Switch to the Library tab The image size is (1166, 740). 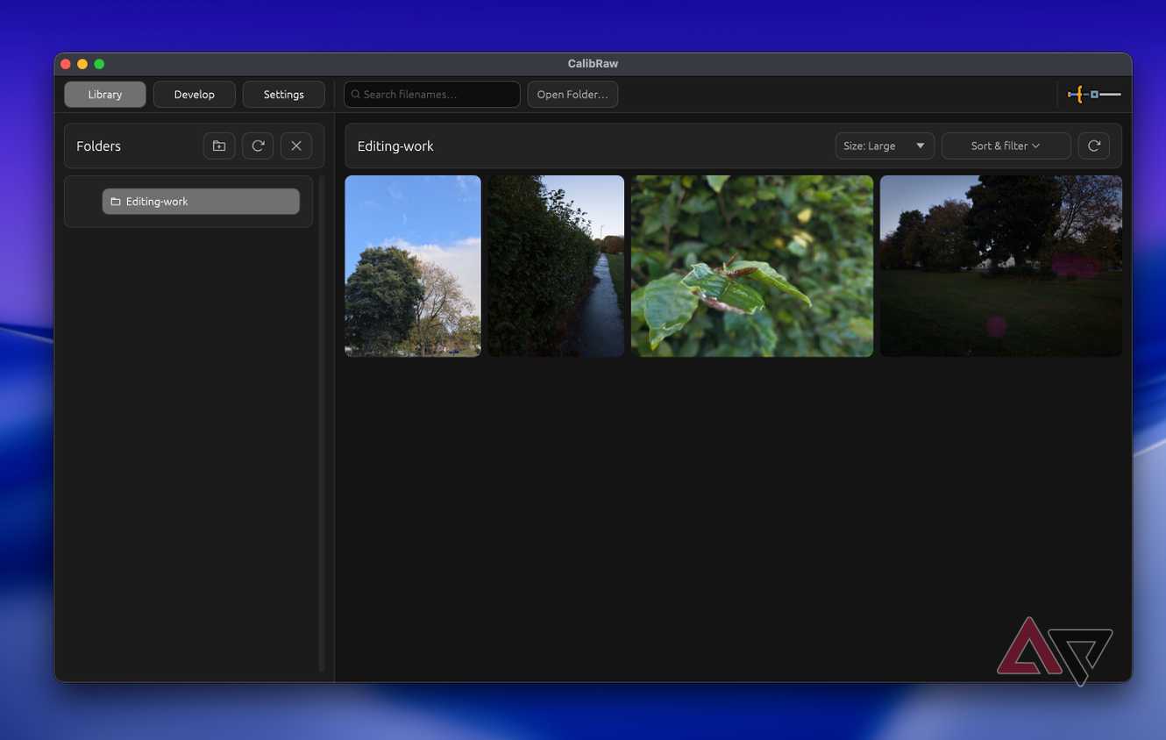coord(105,95)
